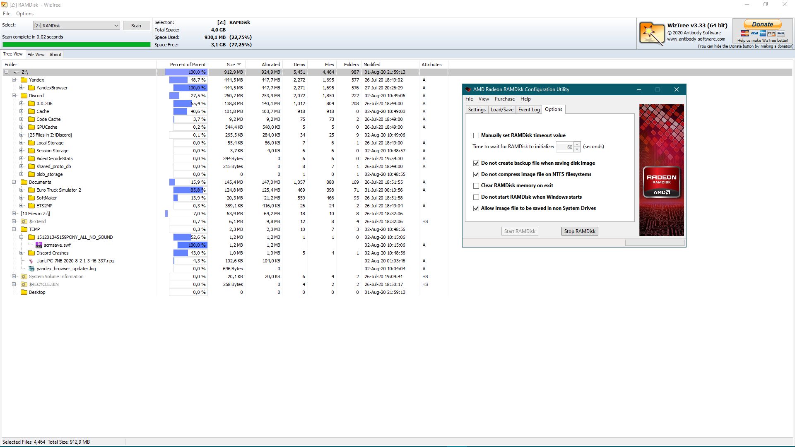
Task: Toggle Clear RAMDisk memory on exit
Action: click(476, 186)
